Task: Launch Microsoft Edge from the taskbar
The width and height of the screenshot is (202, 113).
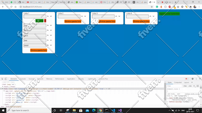Action: (x=94, y=110)
